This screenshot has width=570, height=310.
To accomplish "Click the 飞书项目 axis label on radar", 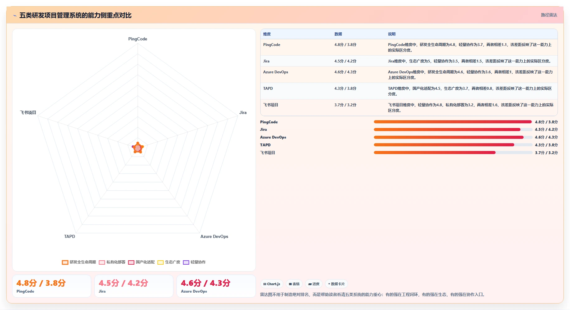I will tap(28, 112).
